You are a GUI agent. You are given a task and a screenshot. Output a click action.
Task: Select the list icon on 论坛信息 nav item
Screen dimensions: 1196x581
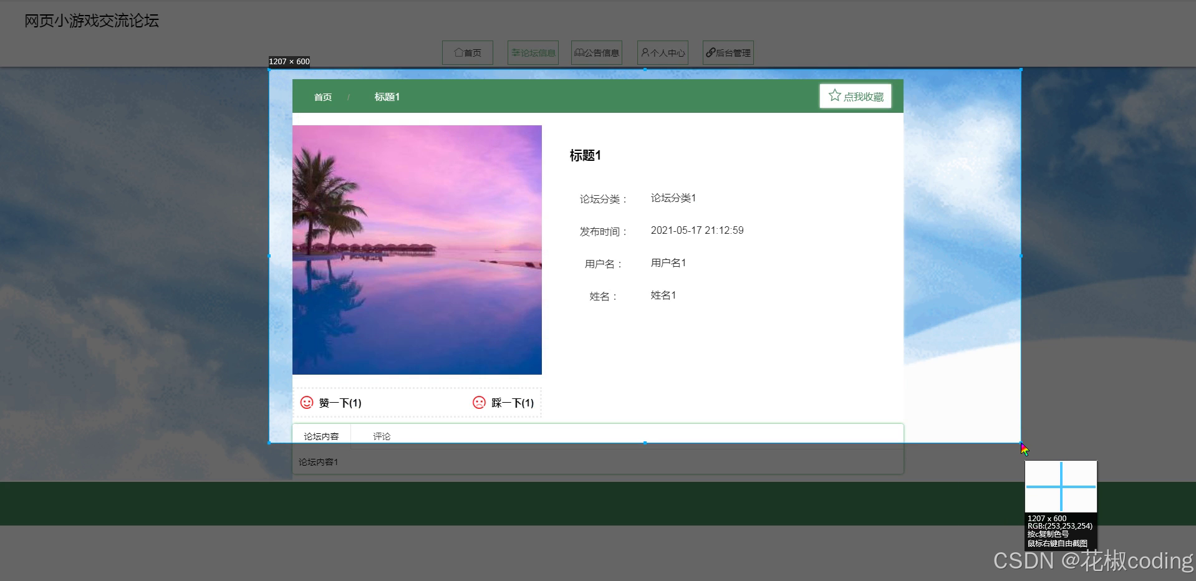click(x=515, y=52)
